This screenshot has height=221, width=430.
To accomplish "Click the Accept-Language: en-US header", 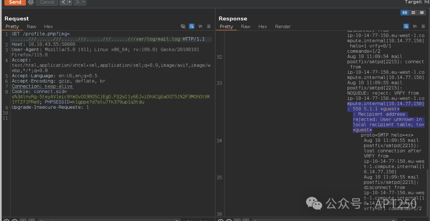I will click(54, 76).
